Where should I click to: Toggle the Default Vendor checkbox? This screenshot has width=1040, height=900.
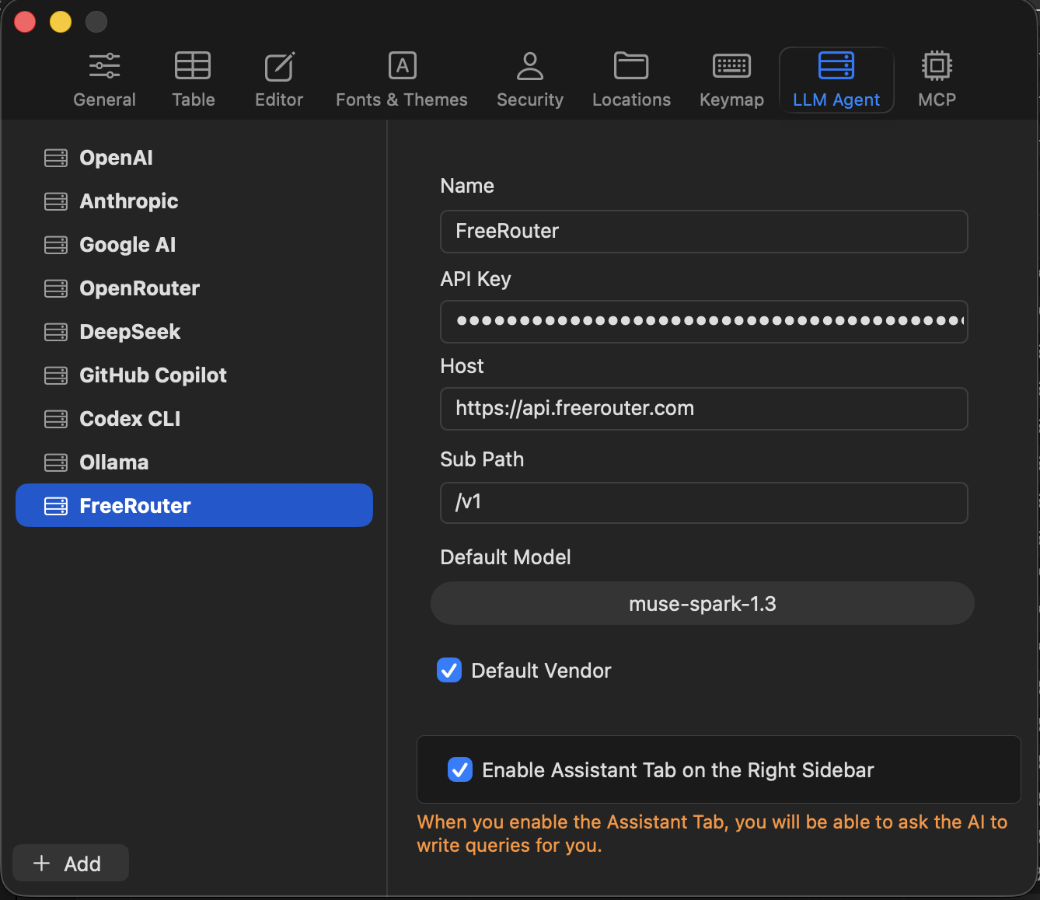pyautogui.click(x=449, y=670)
